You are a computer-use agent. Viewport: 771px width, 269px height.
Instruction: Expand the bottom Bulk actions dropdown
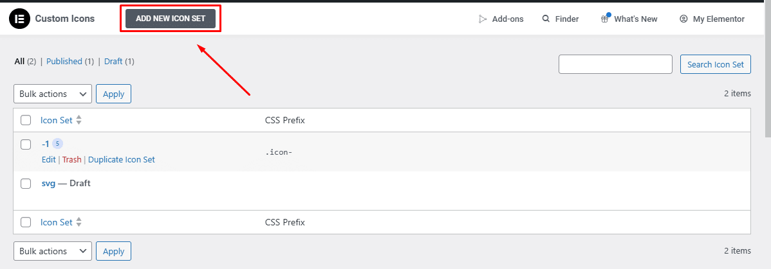pyautogui.click(x=53, y=251)
